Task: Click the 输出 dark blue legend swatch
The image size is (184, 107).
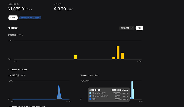Action: (x=90, y=99)
